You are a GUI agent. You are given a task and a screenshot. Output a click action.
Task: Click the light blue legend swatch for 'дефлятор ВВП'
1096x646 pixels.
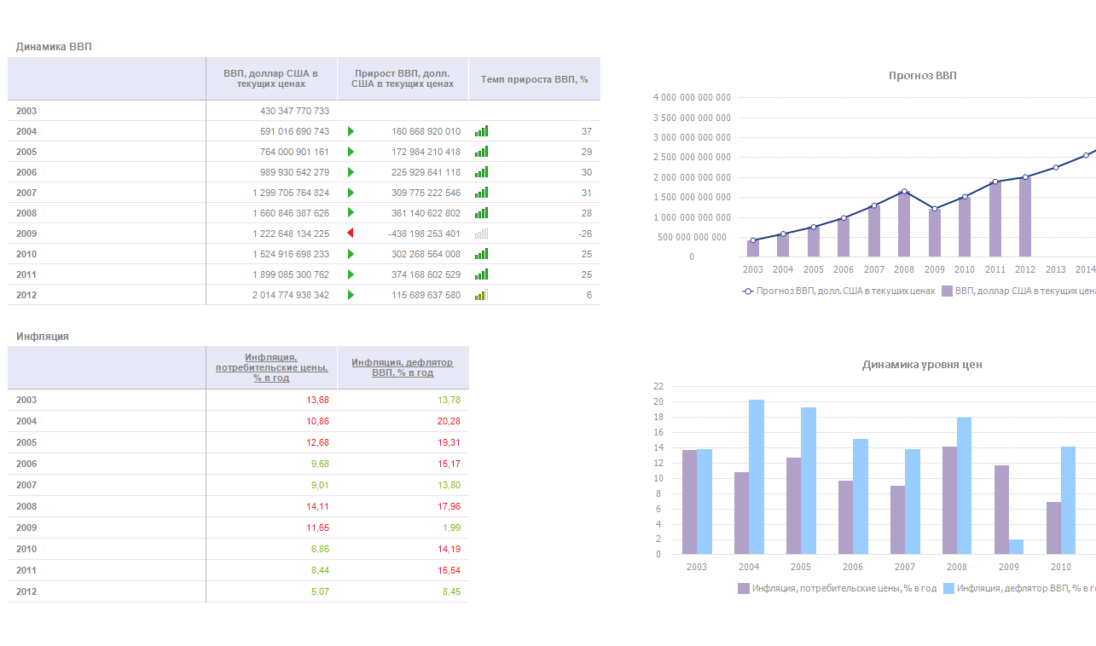click(948, 588)
